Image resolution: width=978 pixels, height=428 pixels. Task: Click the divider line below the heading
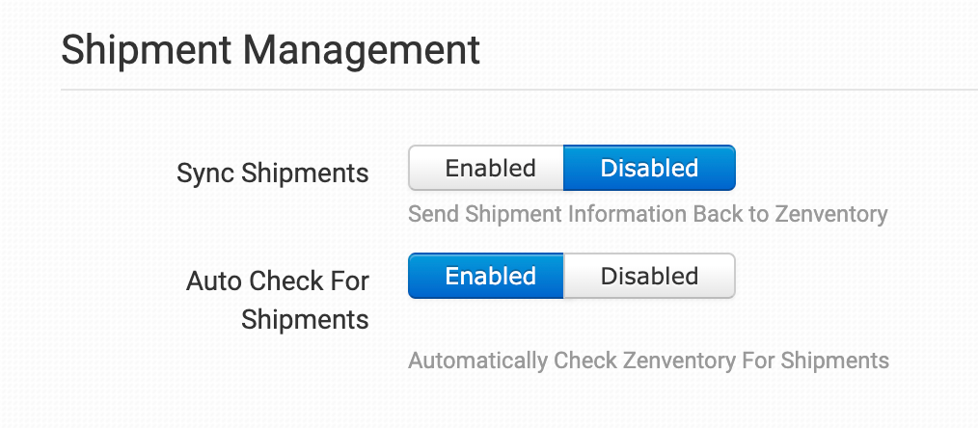(519, 91)
